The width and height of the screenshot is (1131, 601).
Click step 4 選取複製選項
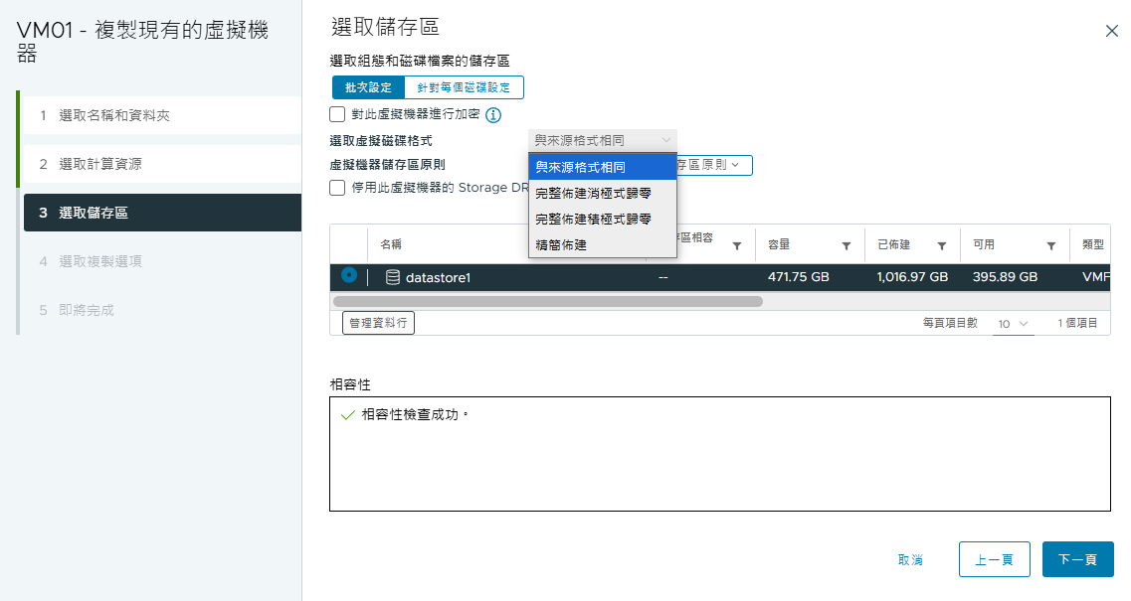[x=162, y=261]
